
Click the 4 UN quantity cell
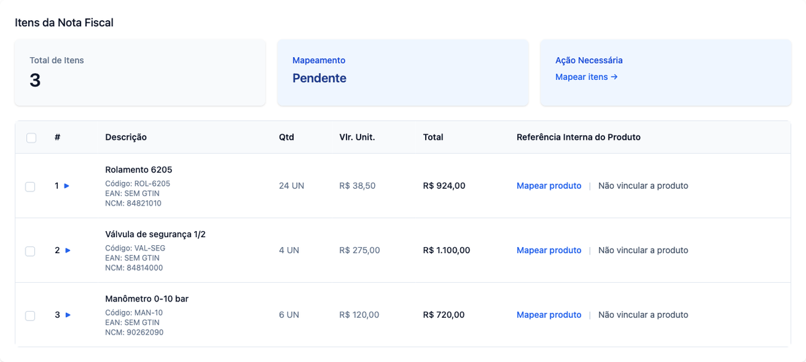(289, 251)
